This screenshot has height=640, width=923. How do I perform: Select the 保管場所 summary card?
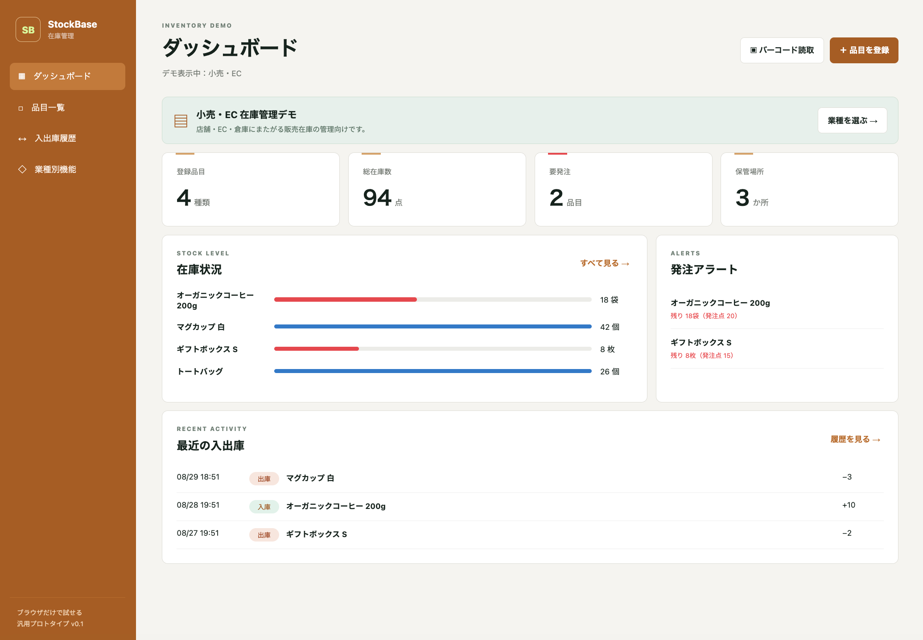809,189
